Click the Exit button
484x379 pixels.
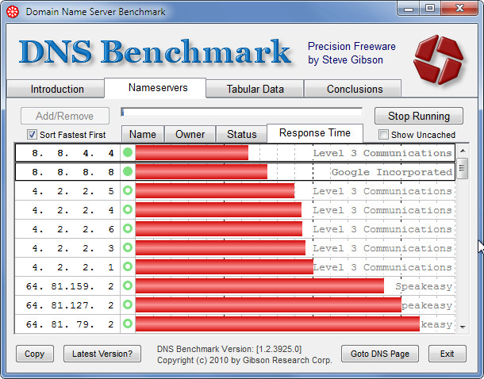pyautogui.click(x=448, y=354)
